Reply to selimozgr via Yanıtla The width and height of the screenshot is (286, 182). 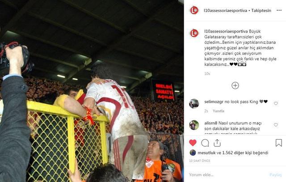pyautogui.click(x=219, y=111)
